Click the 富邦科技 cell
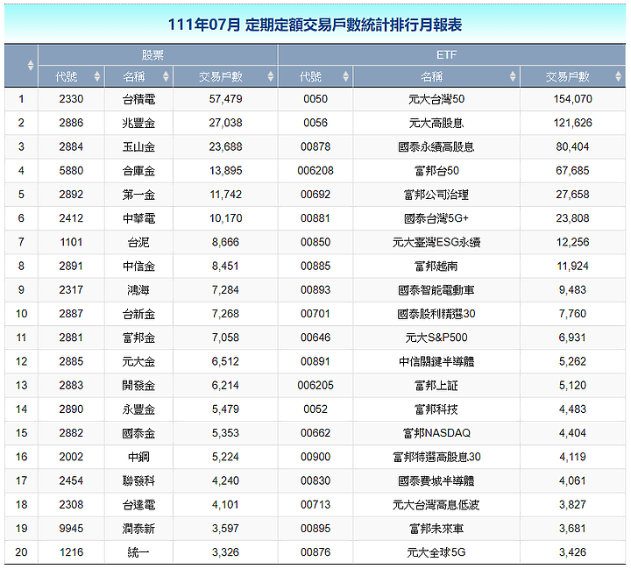The image size is (631, 569). point(436,409)
